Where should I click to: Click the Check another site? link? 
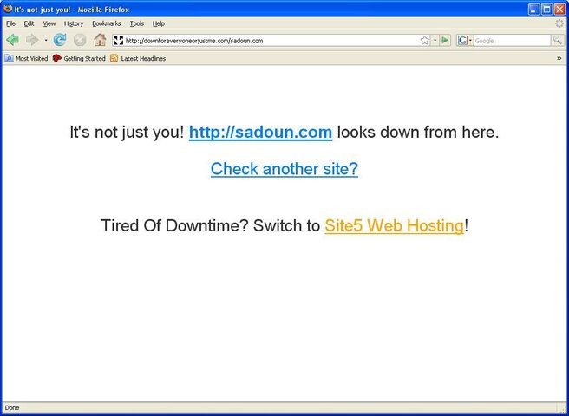pos(284,169)
